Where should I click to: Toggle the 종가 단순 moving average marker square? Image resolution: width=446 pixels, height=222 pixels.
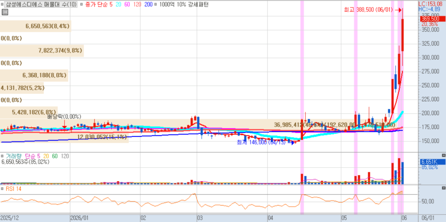(x=82, y=4)
